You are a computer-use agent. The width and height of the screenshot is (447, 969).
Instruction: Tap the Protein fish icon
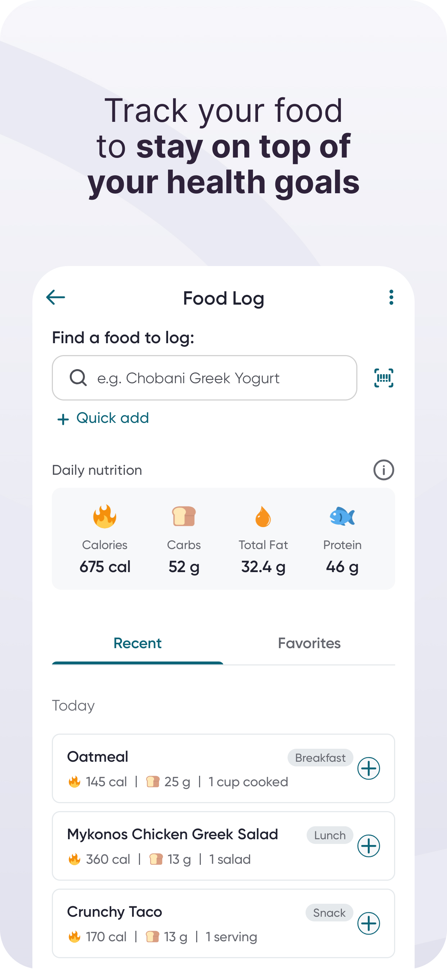pyautogui.click(x=342, y=516)
